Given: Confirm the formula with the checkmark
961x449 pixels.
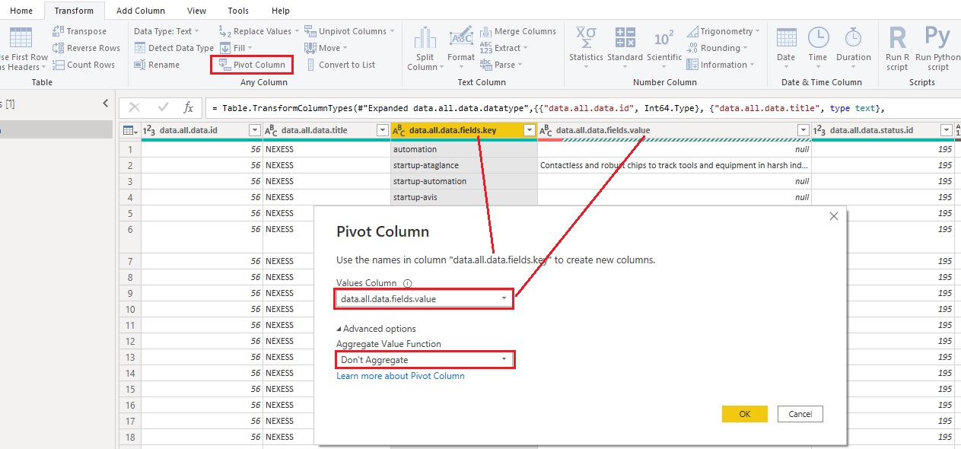Looking at the screenshot, I should pyautogui.click(x=163, y=108).
